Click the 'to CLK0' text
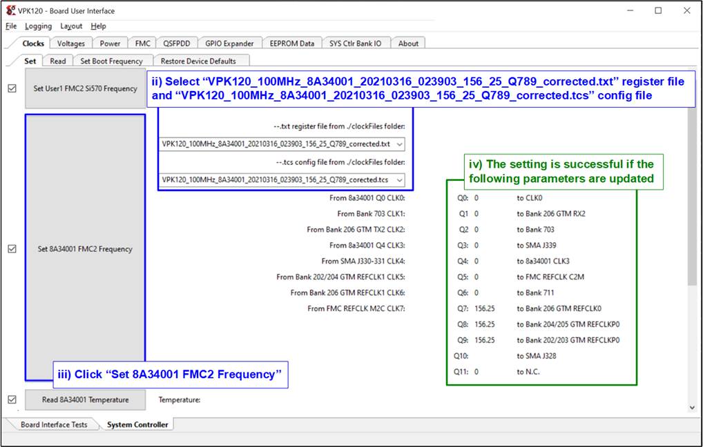This screenshot has width=703, height=447. pyautogui.click(x=530, y=198)
